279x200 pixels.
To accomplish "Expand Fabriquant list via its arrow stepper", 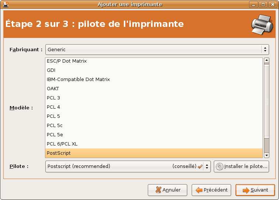I will (265, 49).
